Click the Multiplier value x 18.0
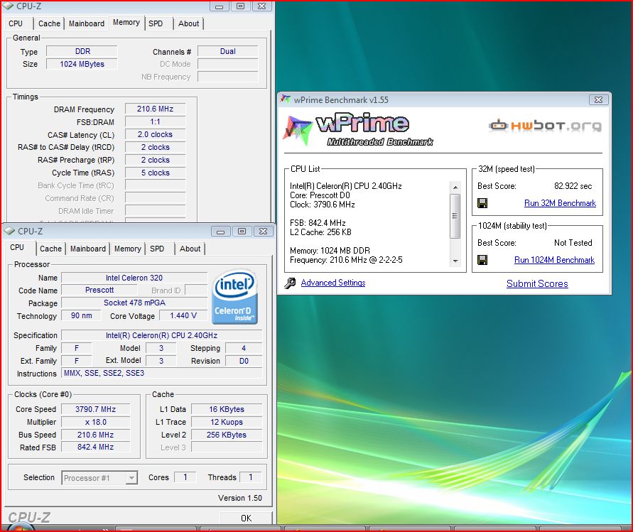This screenshot has height=532, width=633. click(x=96, y=422)
